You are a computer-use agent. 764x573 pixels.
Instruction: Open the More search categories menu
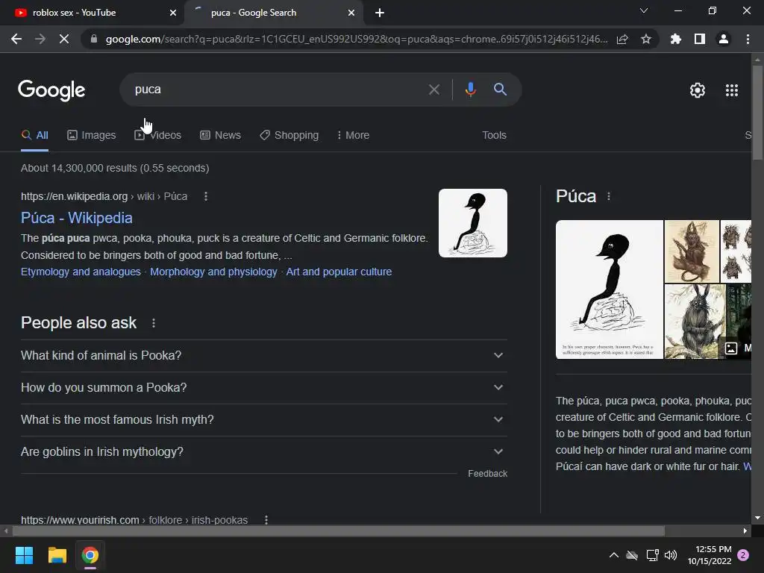(x=353, y=136)
